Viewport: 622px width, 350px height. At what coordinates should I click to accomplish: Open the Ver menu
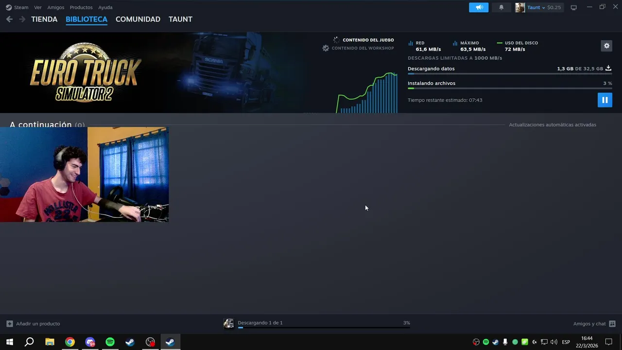coord(38,7)
